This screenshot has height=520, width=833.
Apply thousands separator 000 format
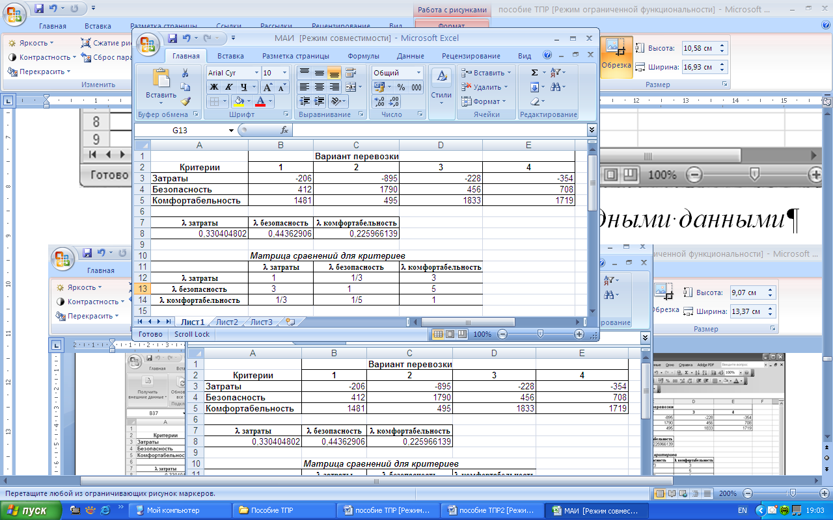(416, 87)
